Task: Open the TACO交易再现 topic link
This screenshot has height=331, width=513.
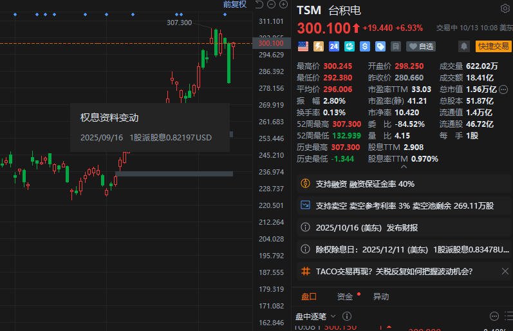Action: pos(394,271)
